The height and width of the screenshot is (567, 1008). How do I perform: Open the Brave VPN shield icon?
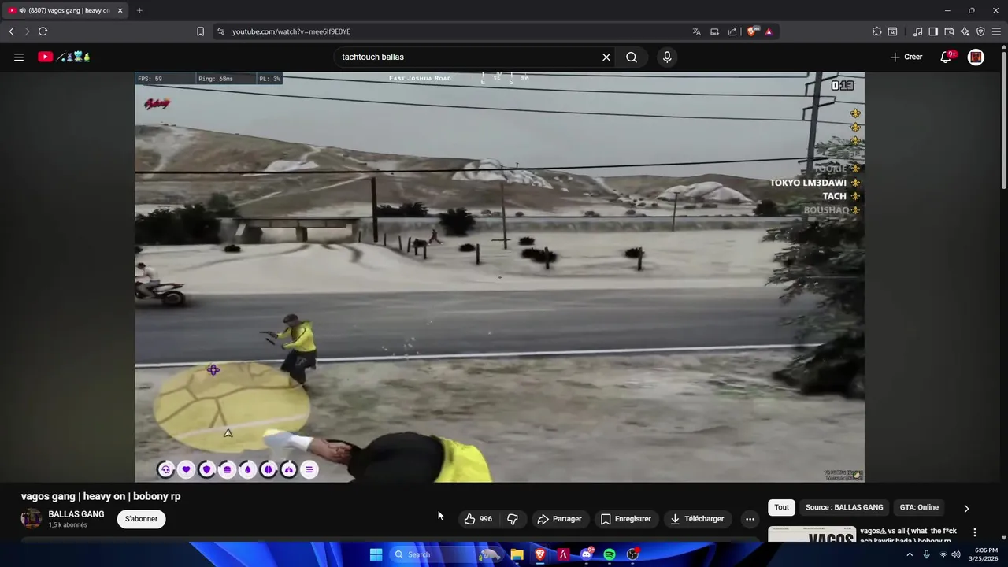click(x=980, y=31)
